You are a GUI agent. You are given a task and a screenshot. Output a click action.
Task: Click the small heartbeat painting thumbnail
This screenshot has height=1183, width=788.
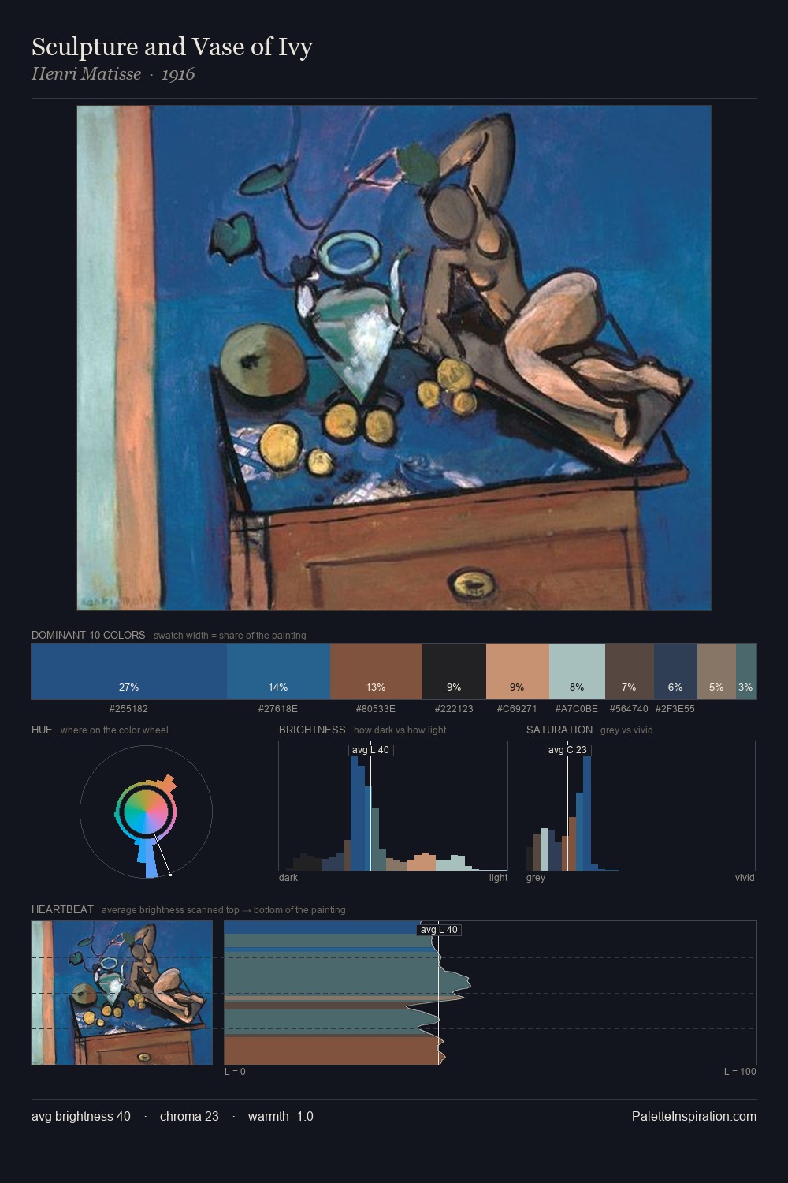tap(122, 993)
